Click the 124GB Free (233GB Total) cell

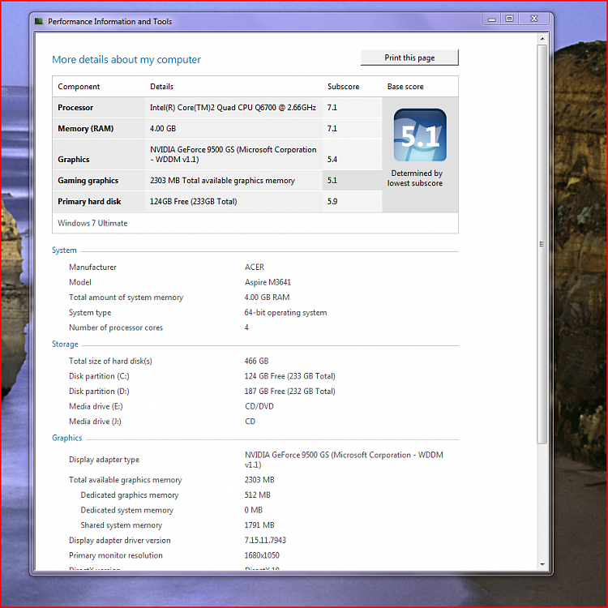[x=193, y=201]
